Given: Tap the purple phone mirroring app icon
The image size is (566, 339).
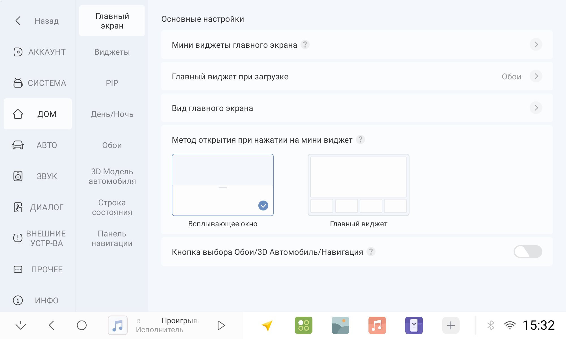Looking at the screenshot, I should tap(414, 325).
